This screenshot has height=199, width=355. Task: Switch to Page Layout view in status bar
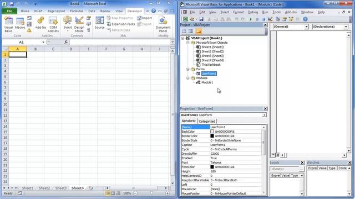click(x=113, y=193)
